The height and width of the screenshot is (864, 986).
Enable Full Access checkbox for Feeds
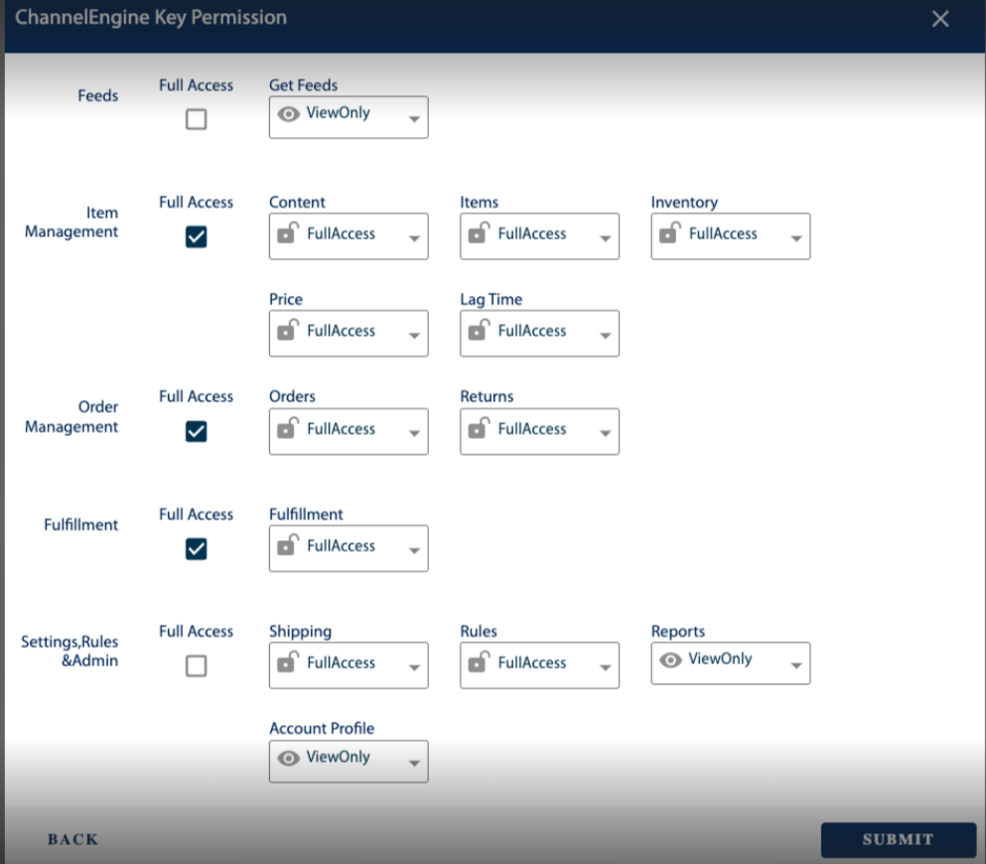point(197,120)
